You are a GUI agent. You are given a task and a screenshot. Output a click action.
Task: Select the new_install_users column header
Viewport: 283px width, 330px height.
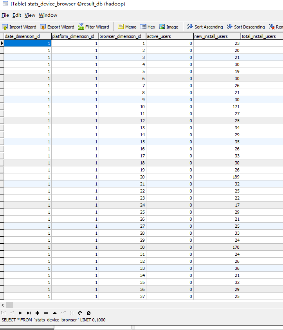[x=217, y=36]
